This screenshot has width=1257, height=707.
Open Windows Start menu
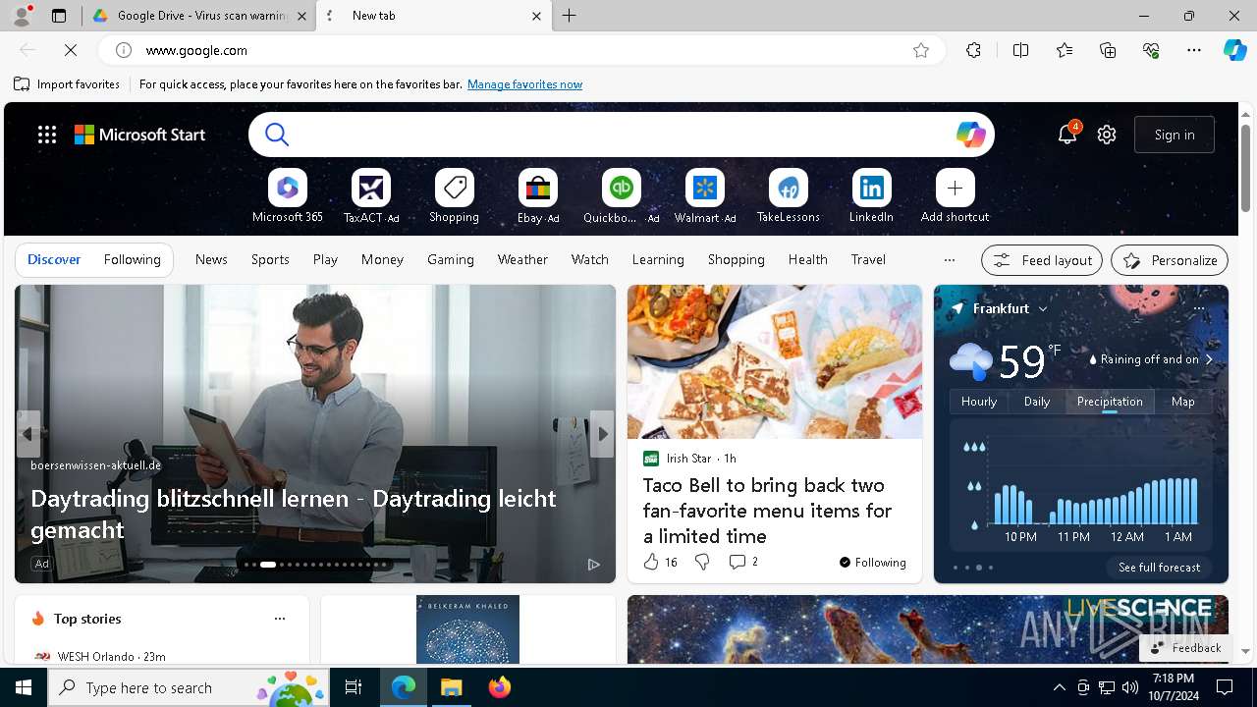click(x=24, y=687)
